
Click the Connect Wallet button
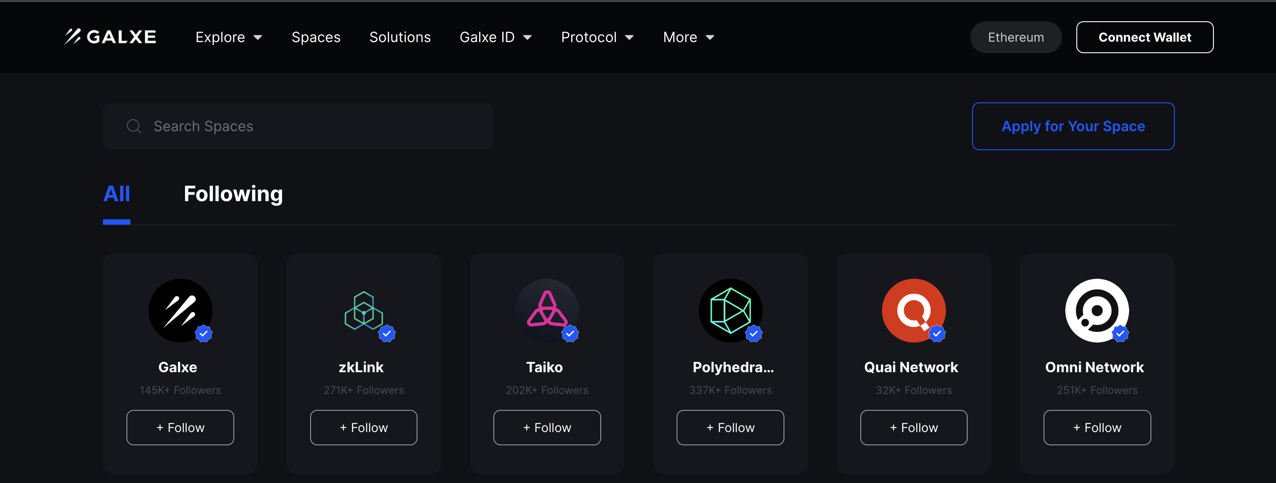point(1144,37)
